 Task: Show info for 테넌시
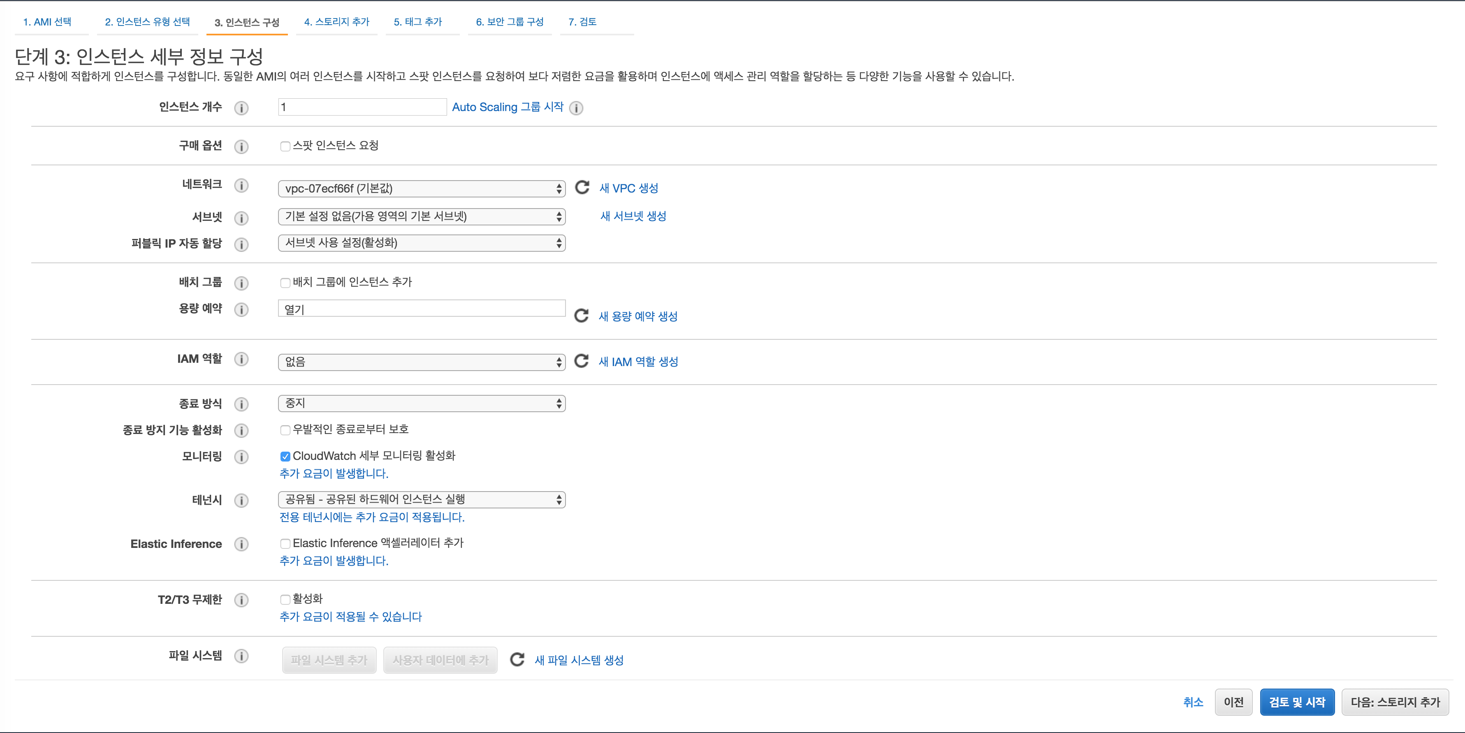pos(241,501)
